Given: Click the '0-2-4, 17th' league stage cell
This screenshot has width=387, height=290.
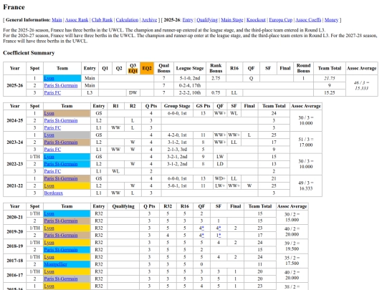Looking at the screenshot, I should pos(189,86).
